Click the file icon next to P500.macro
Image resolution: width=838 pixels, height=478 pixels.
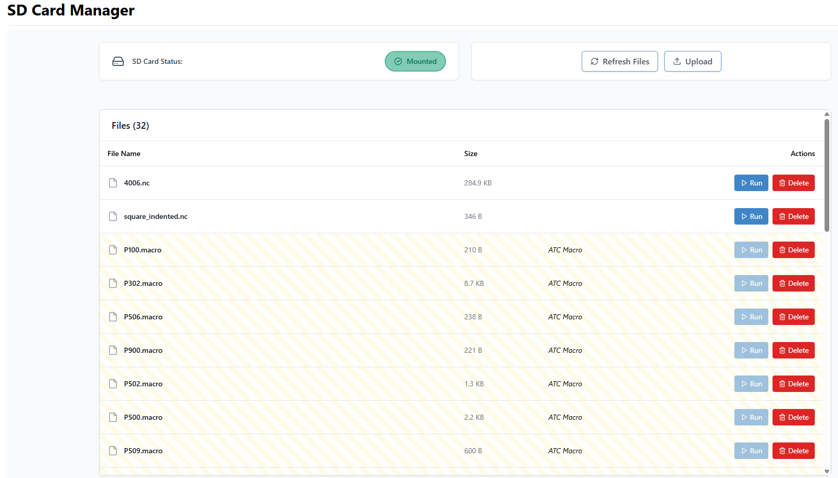113,417
